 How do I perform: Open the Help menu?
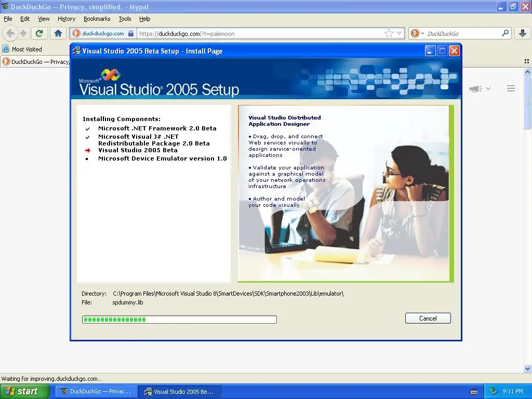[144, 19]
